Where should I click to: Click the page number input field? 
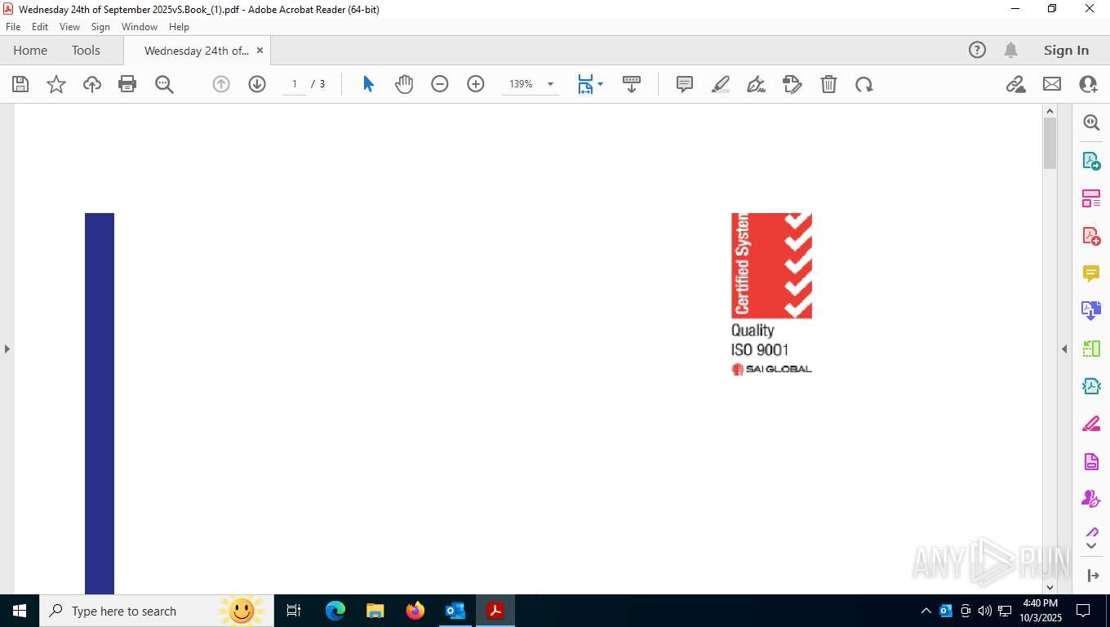(x=295, y=84)
